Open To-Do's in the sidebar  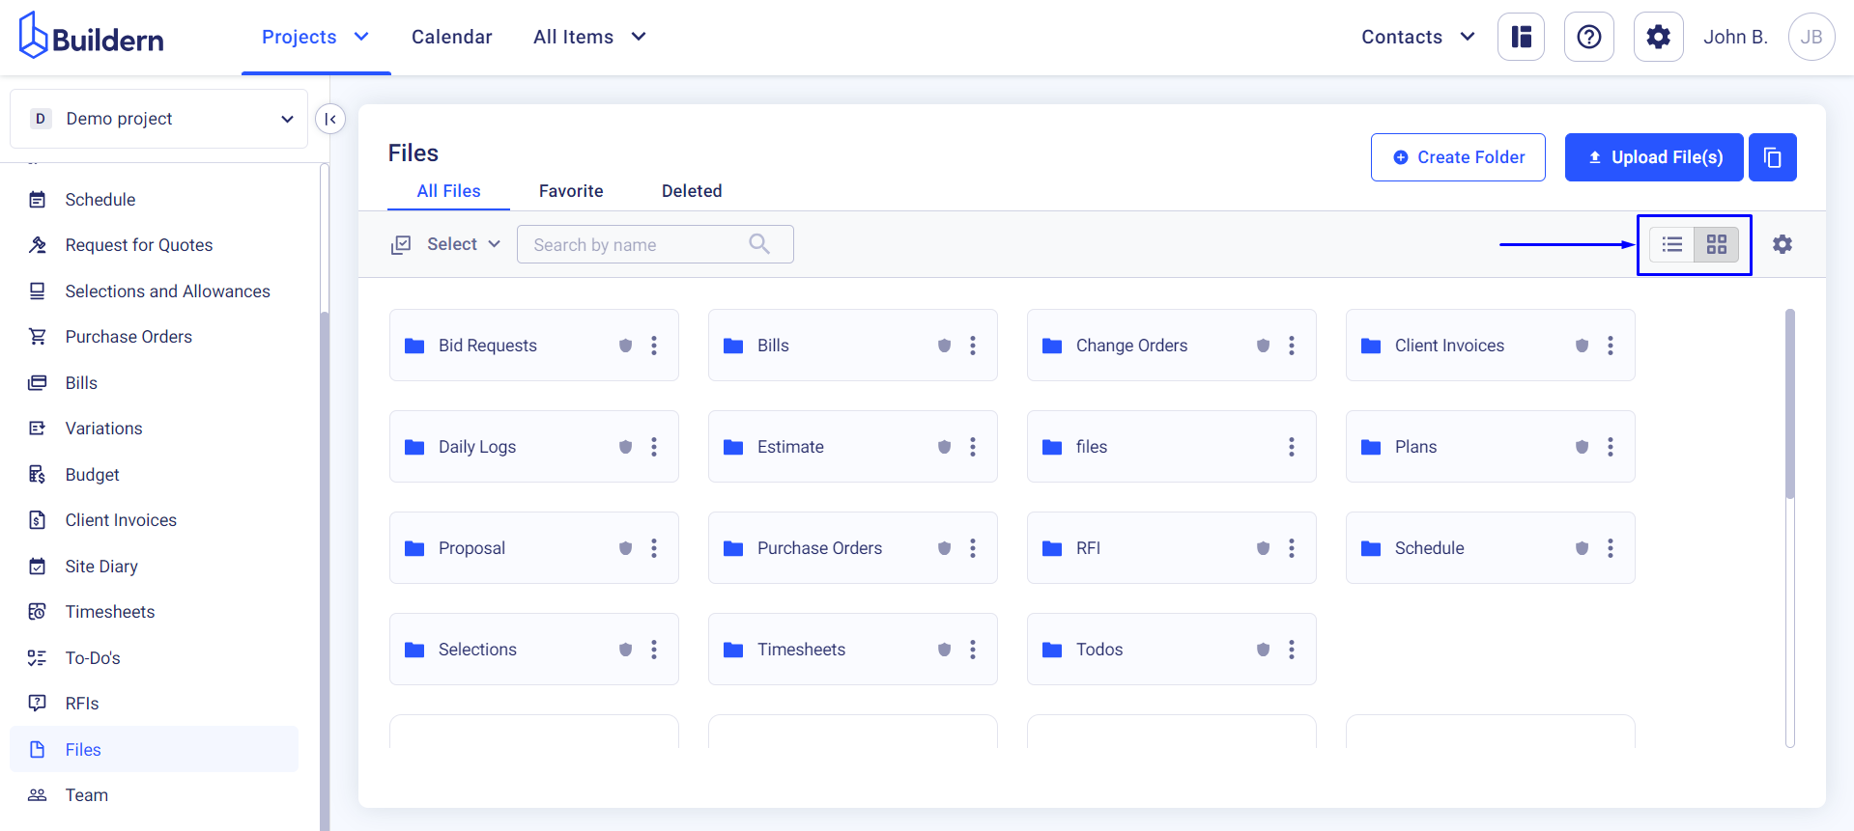coord(155,658)
